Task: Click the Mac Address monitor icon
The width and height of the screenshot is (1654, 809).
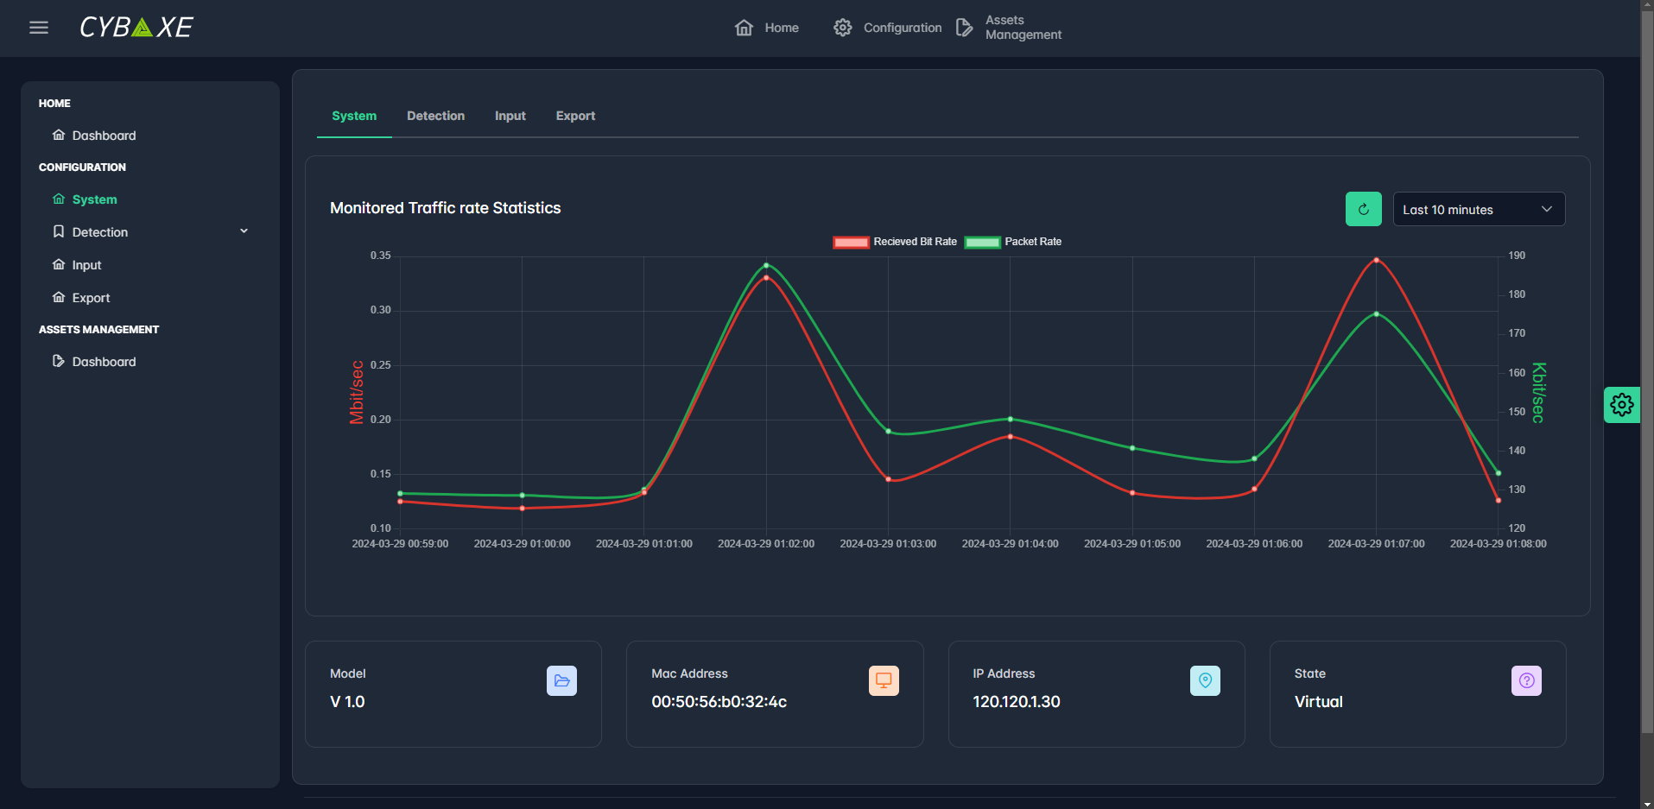Action: tap(883, 680)
